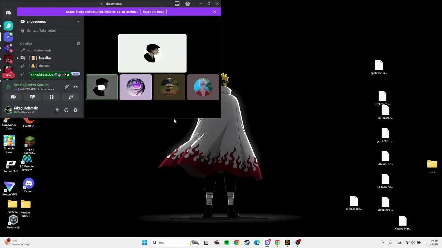Viewport: 442px width, 248px height.
Task: Toggle camera on in voice panel
Action: pos(13,97)
